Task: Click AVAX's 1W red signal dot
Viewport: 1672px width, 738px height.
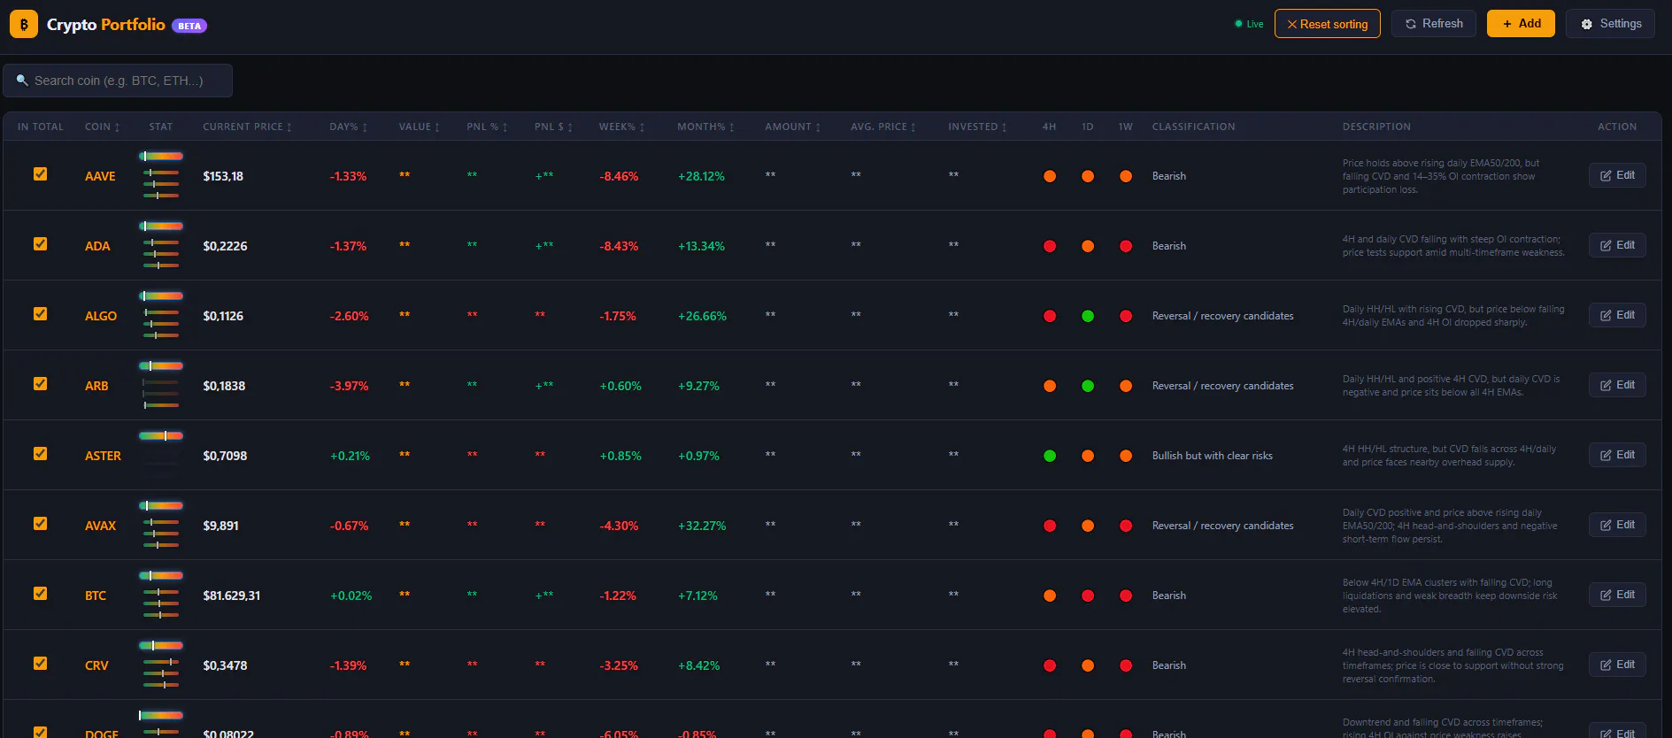Action: pyautogui.click(x=1126, y=526)
